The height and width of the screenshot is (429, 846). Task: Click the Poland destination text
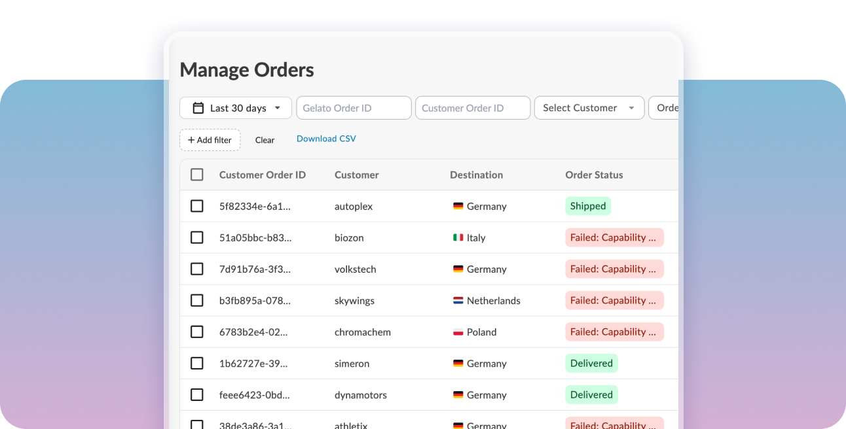pos(481,332)
